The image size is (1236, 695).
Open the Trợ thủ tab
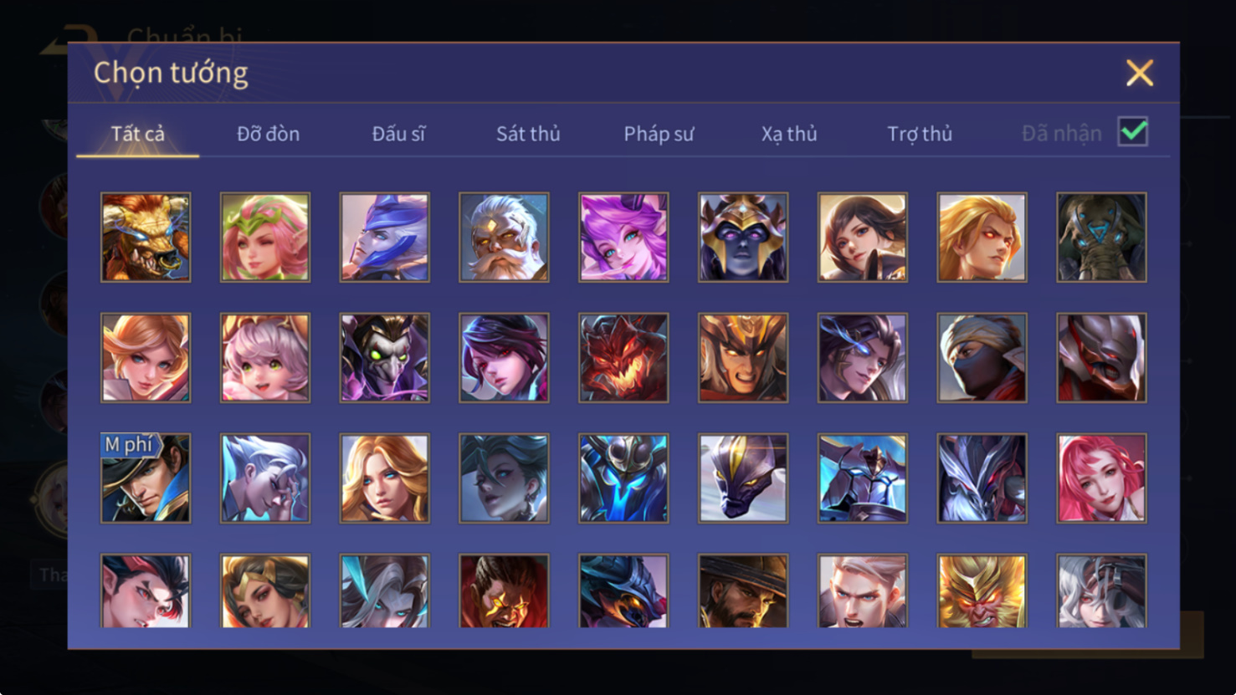point(920,134)
